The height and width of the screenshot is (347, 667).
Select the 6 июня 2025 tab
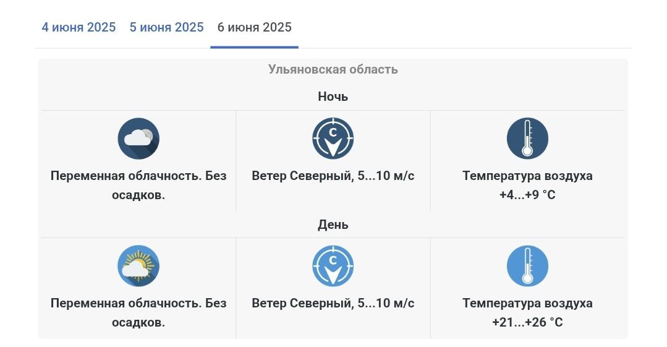point(255,27)
